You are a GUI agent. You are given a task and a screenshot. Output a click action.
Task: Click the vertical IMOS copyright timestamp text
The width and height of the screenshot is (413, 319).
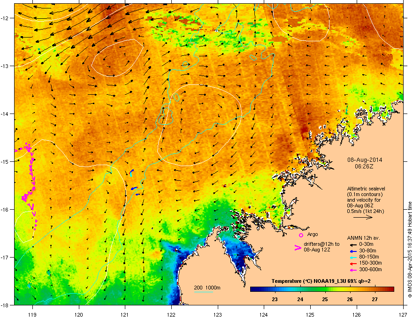click(x=410, y=250)
